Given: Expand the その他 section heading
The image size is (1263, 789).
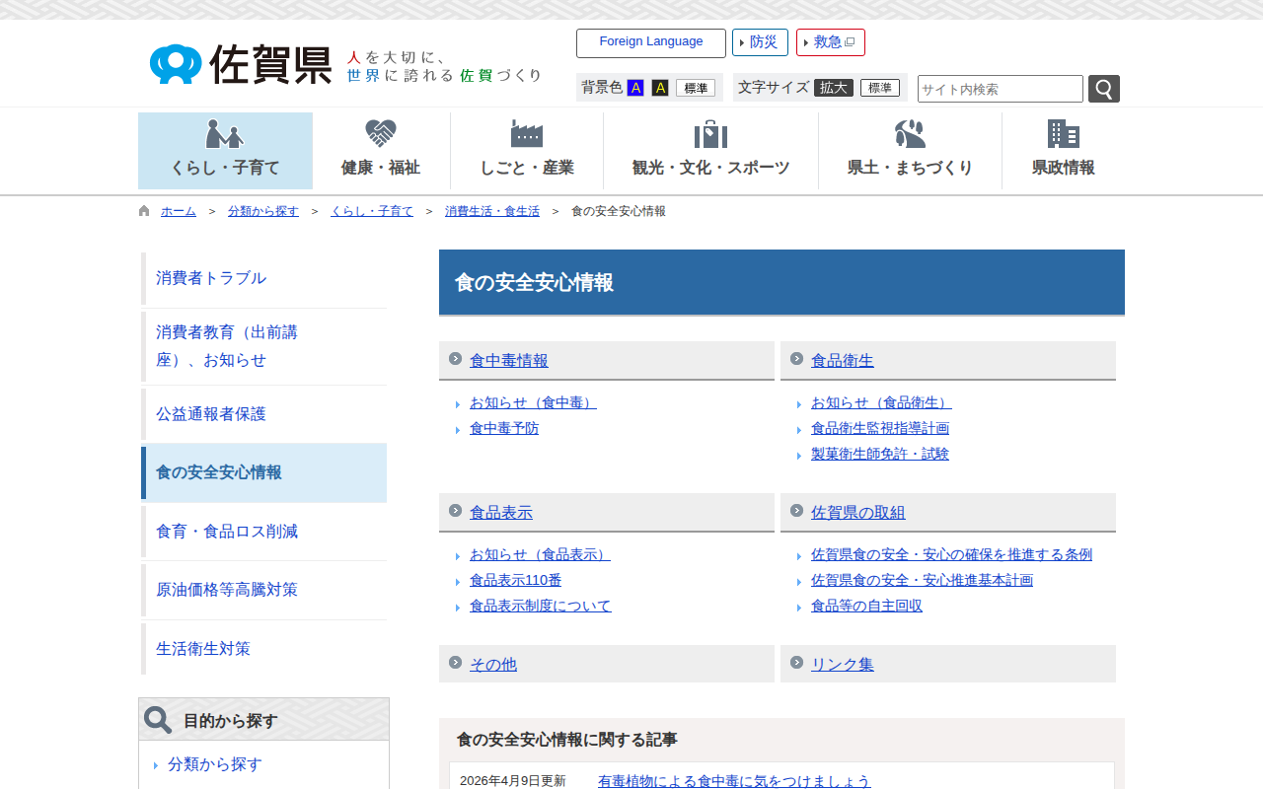Looking at the screenshot, I should pyautogui.click(x=493, y=665).
